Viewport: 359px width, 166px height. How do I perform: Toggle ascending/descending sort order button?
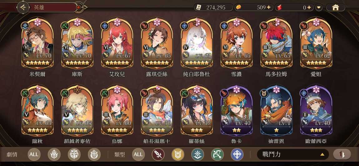[342, 154]
